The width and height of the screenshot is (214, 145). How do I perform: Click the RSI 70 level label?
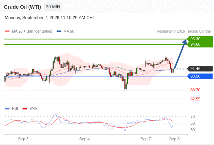(193, 116)
